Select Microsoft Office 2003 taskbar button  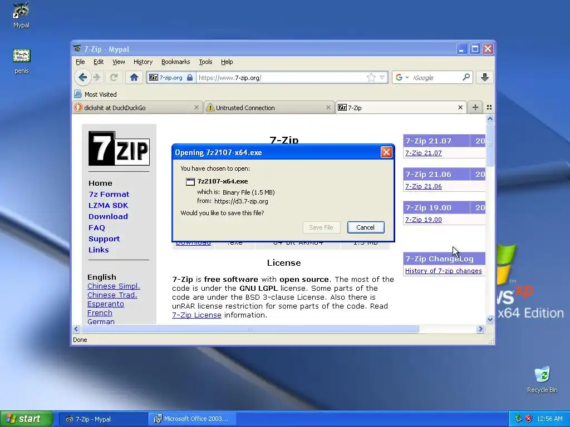(x=193, y=419)
